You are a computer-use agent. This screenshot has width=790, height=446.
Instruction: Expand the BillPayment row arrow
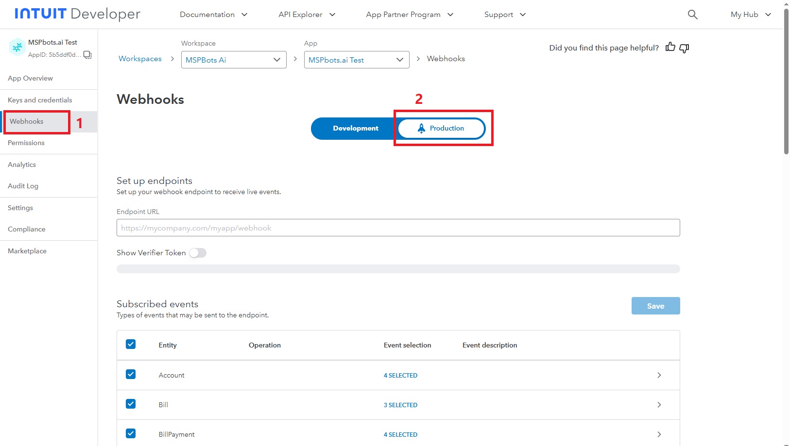659,434
